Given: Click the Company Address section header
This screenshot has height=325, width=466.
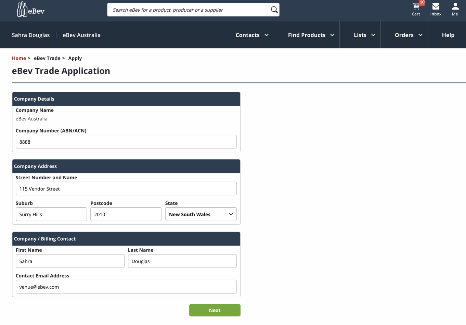Looking at the screenshot, I should tap(126, 166).
